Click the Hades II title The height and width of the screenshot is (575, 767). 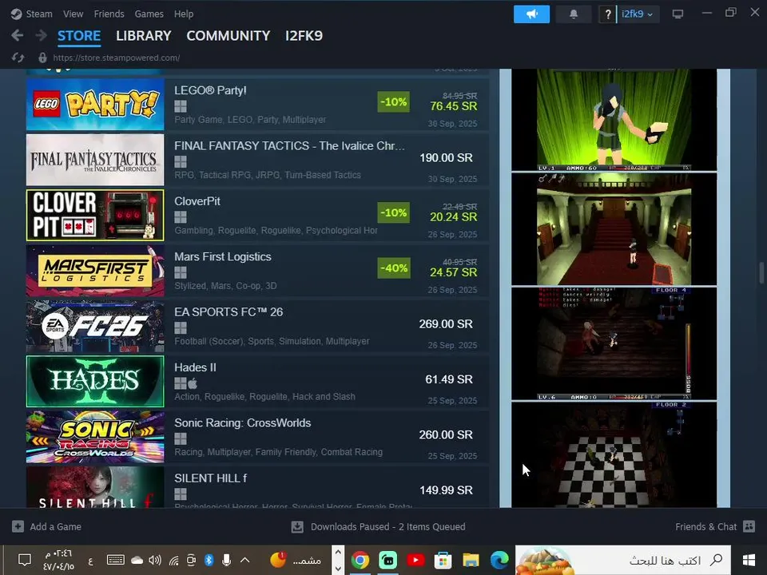[195, 367]
